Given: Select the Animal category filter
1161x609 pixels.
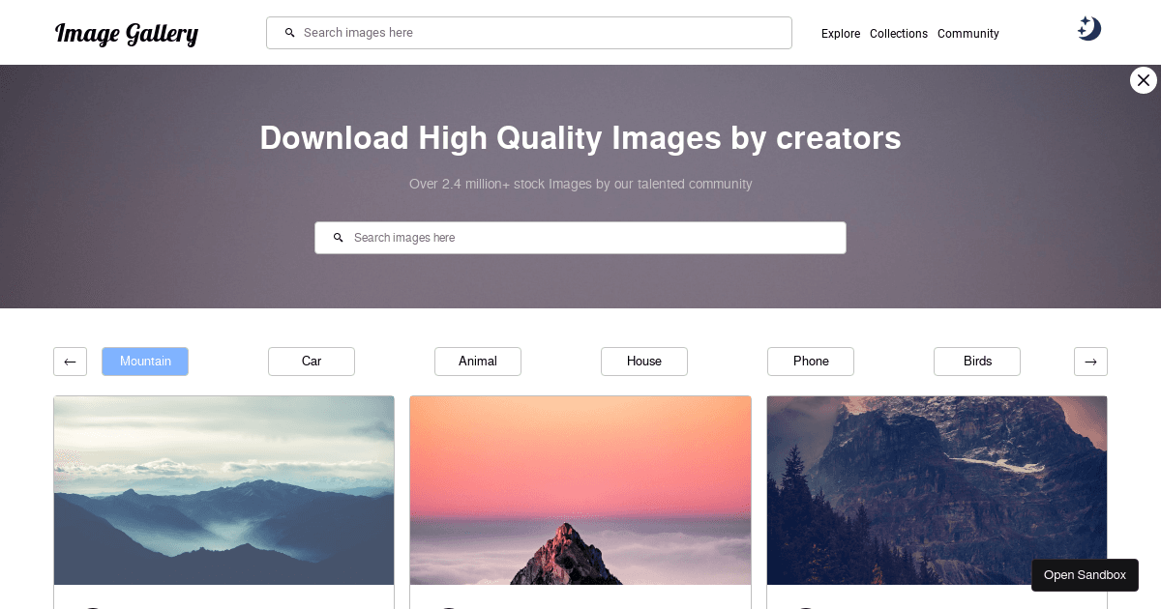Looking at the screenshot, I should (477, 361).
